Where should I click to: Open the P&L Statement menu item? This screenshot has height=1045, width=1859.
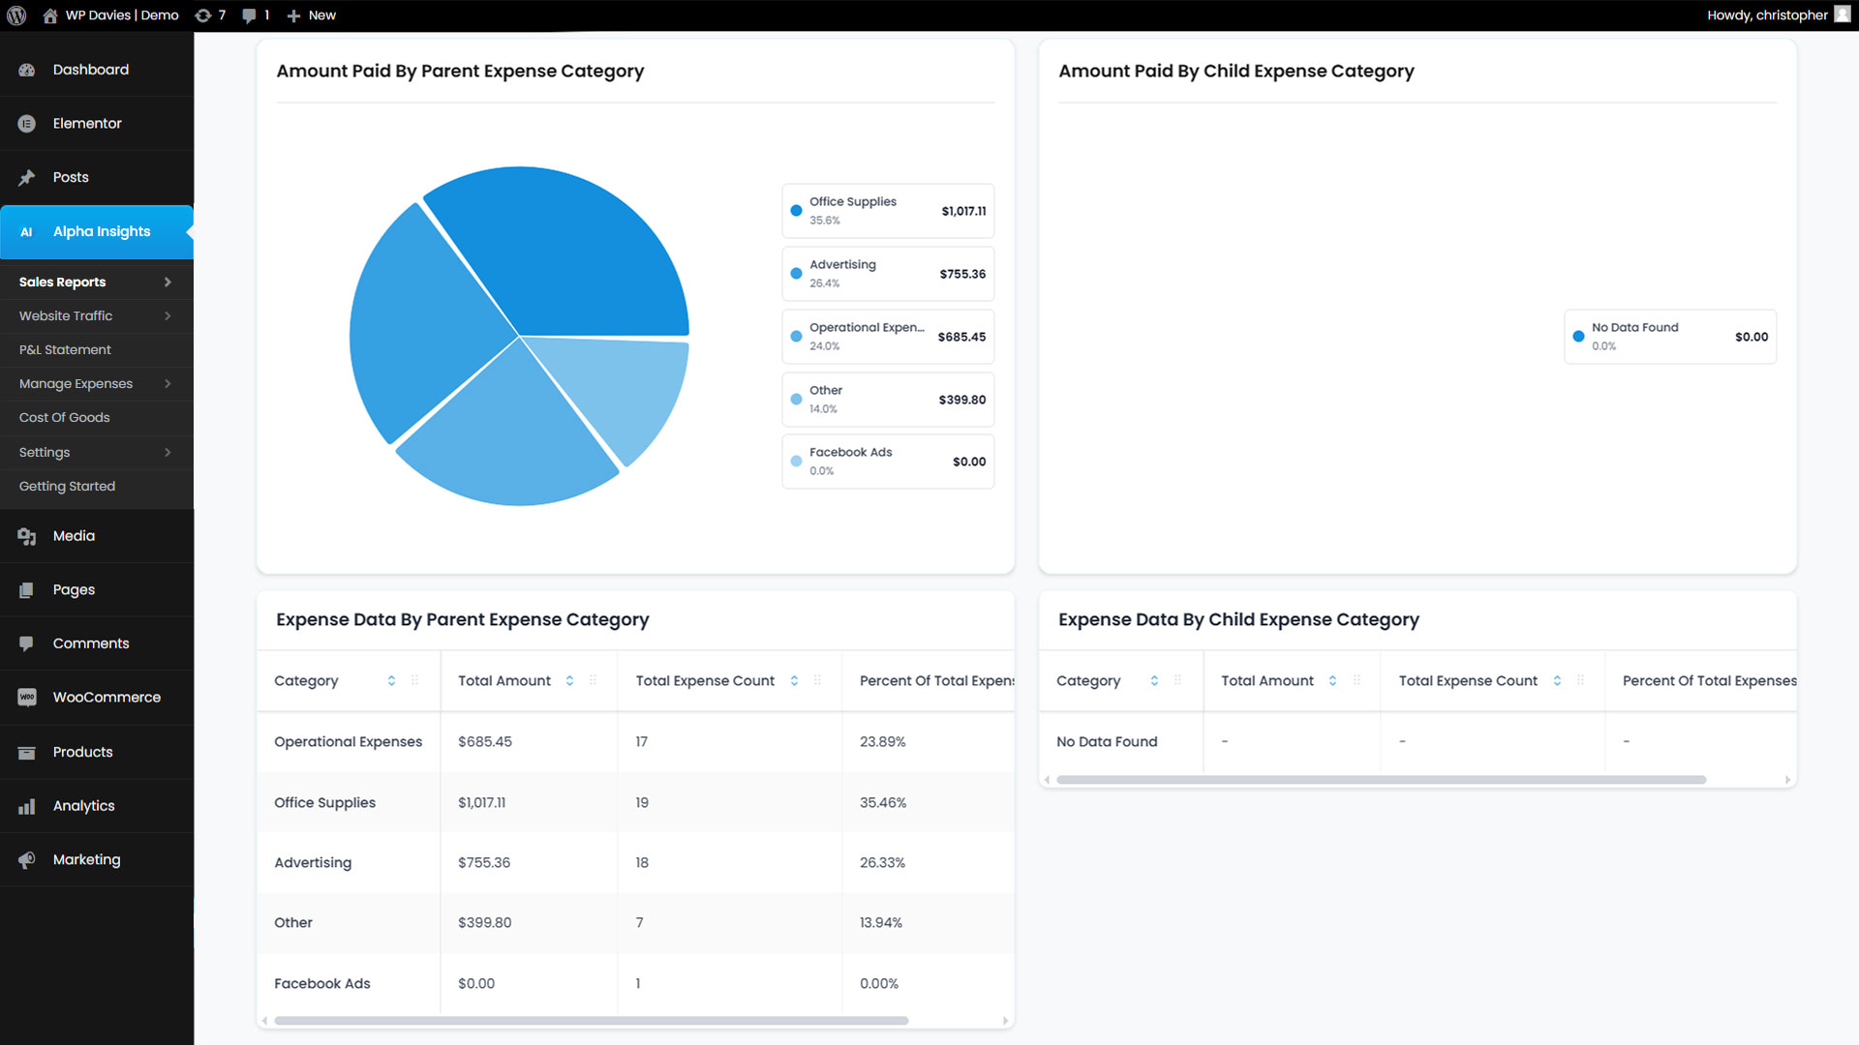pyautogui.click(x=65, y=349)
